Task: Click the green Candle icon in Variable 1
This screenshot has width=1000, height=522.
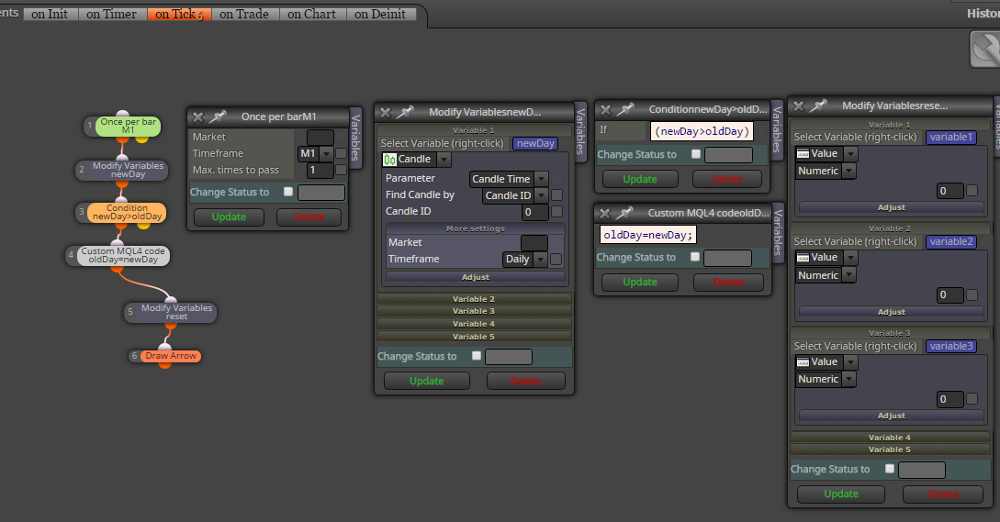Action: (389, 160)
